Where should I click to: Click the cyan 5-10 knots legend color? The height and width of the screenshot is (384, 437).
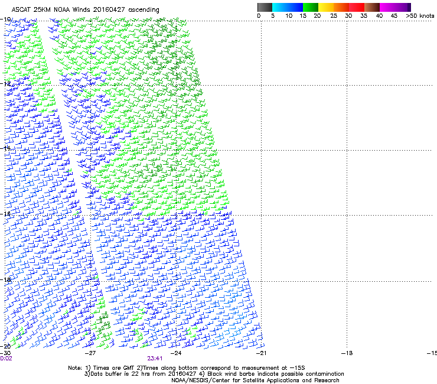[x=280, y=7]
